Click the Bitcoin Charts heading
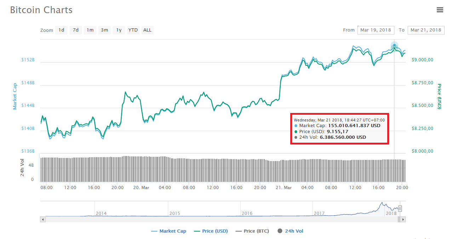This screenshot has height=239, width=463. 41,10
